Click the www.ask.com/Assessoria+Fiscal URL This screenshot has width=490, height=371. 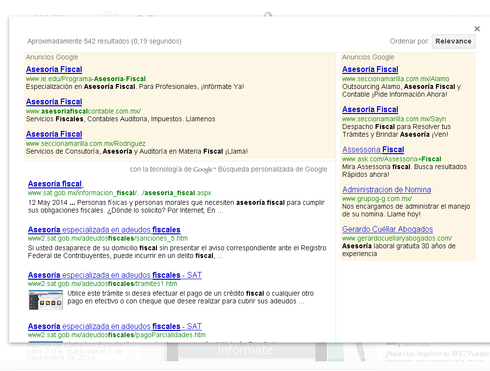pos(392,159)
